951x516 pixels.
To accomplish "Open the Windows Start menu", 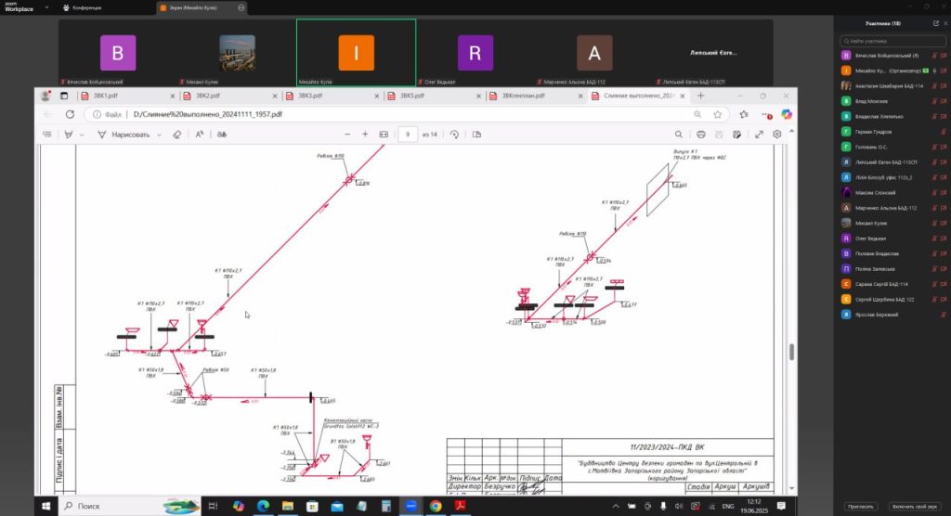I will (x=46, y=506).
